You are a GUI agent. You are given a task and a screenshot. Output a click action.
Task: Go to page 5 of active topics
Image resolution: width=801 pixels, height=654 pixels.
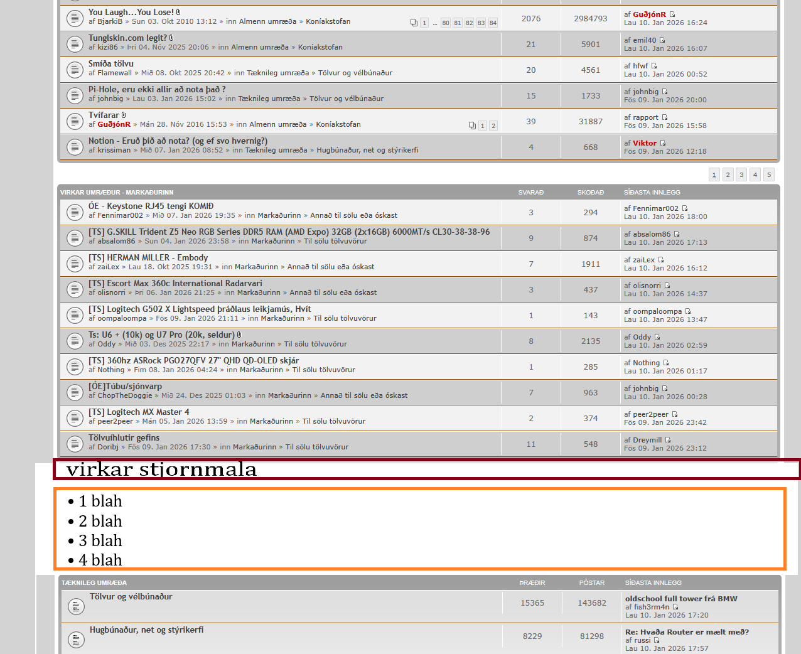769,174
